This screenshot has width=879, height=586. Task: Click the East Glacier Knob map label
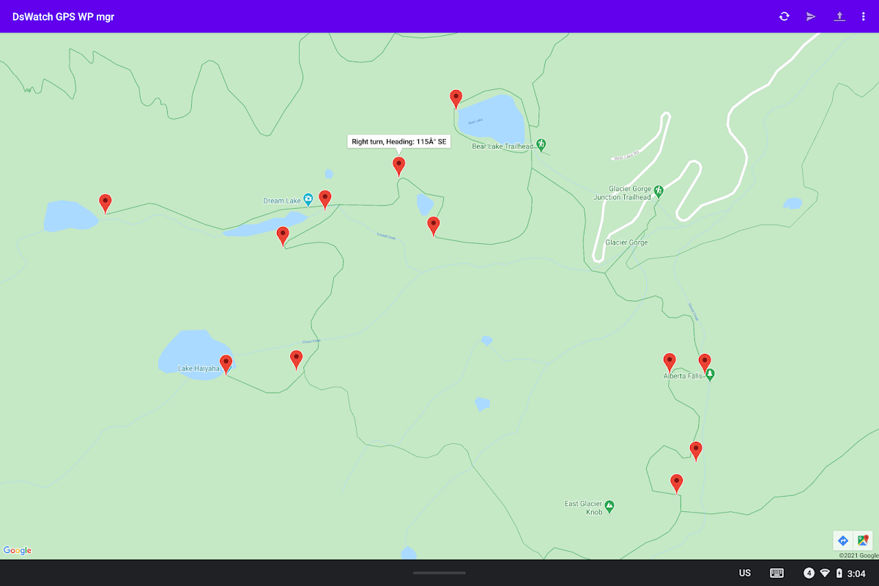(x=584, y=508)
